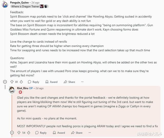Open the Riot_Riru username link
Screen dimensions: 164x138
tap(23, 88)
